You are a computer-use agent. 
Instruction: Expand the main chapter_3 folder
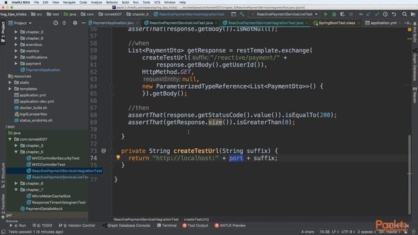pyautogui.click(x=16, y=32)
